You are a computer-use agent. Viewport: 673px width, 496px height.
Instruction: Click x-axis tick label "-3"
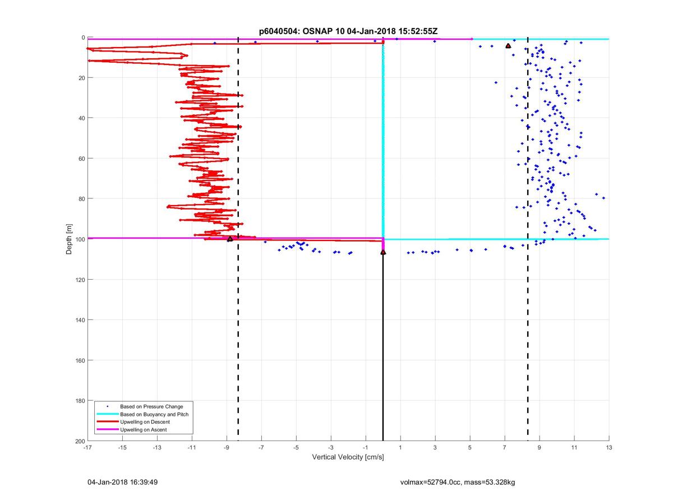331,448
